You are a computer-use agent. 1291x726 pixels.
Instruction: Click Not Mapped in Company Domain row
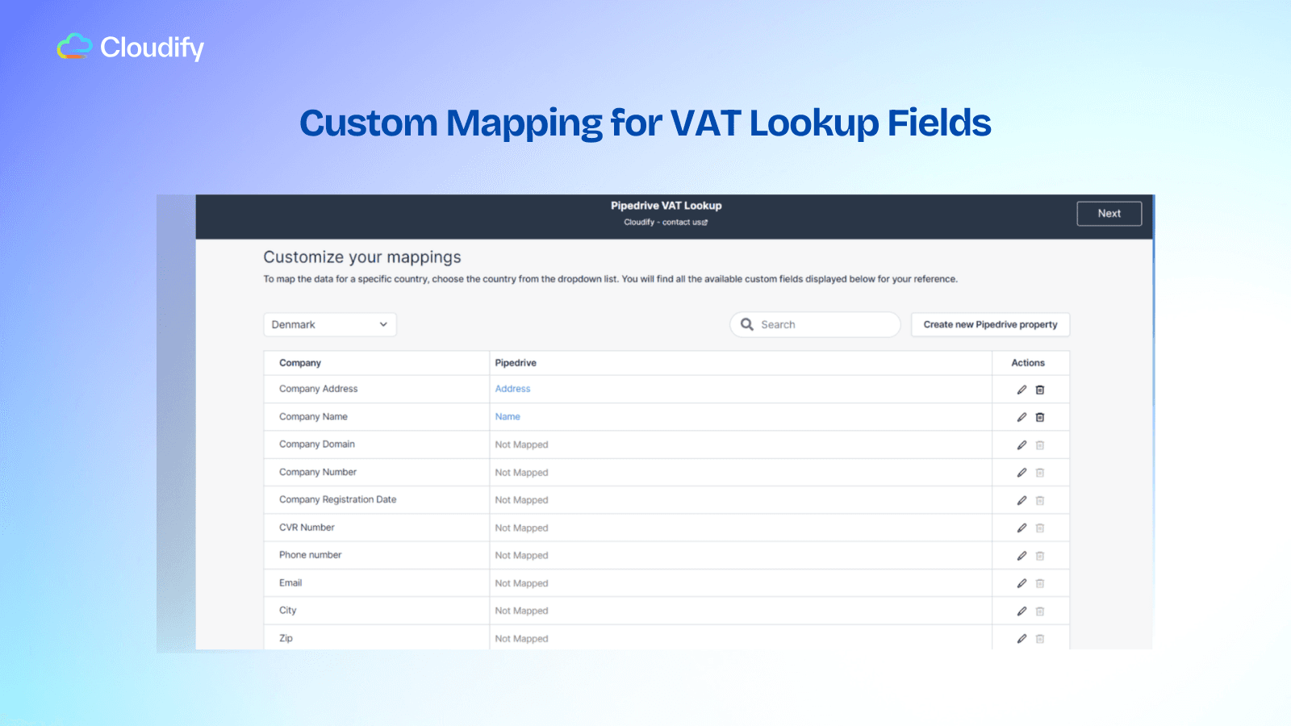(521, 445)
